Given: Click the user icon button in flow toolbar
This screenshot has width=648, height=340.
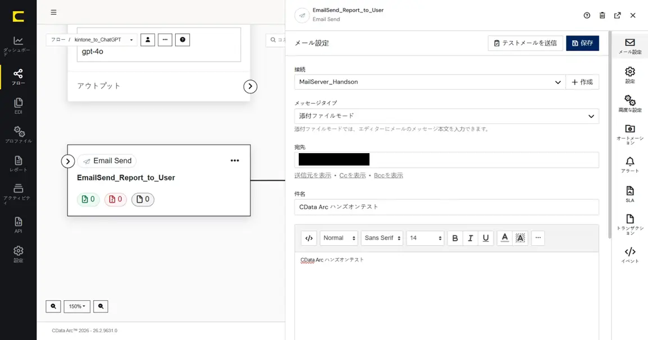Looking at the screenshot, I should click(x=148, y=40).
